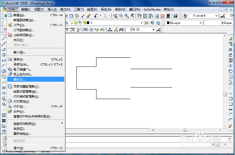Open the QuickCalc calculator icon

[168, 16]
